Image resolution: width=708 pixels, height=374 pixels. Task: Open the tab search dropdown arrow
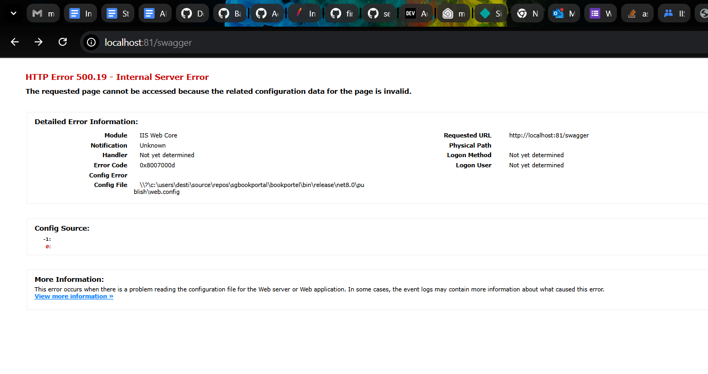(x=13, y=13)
